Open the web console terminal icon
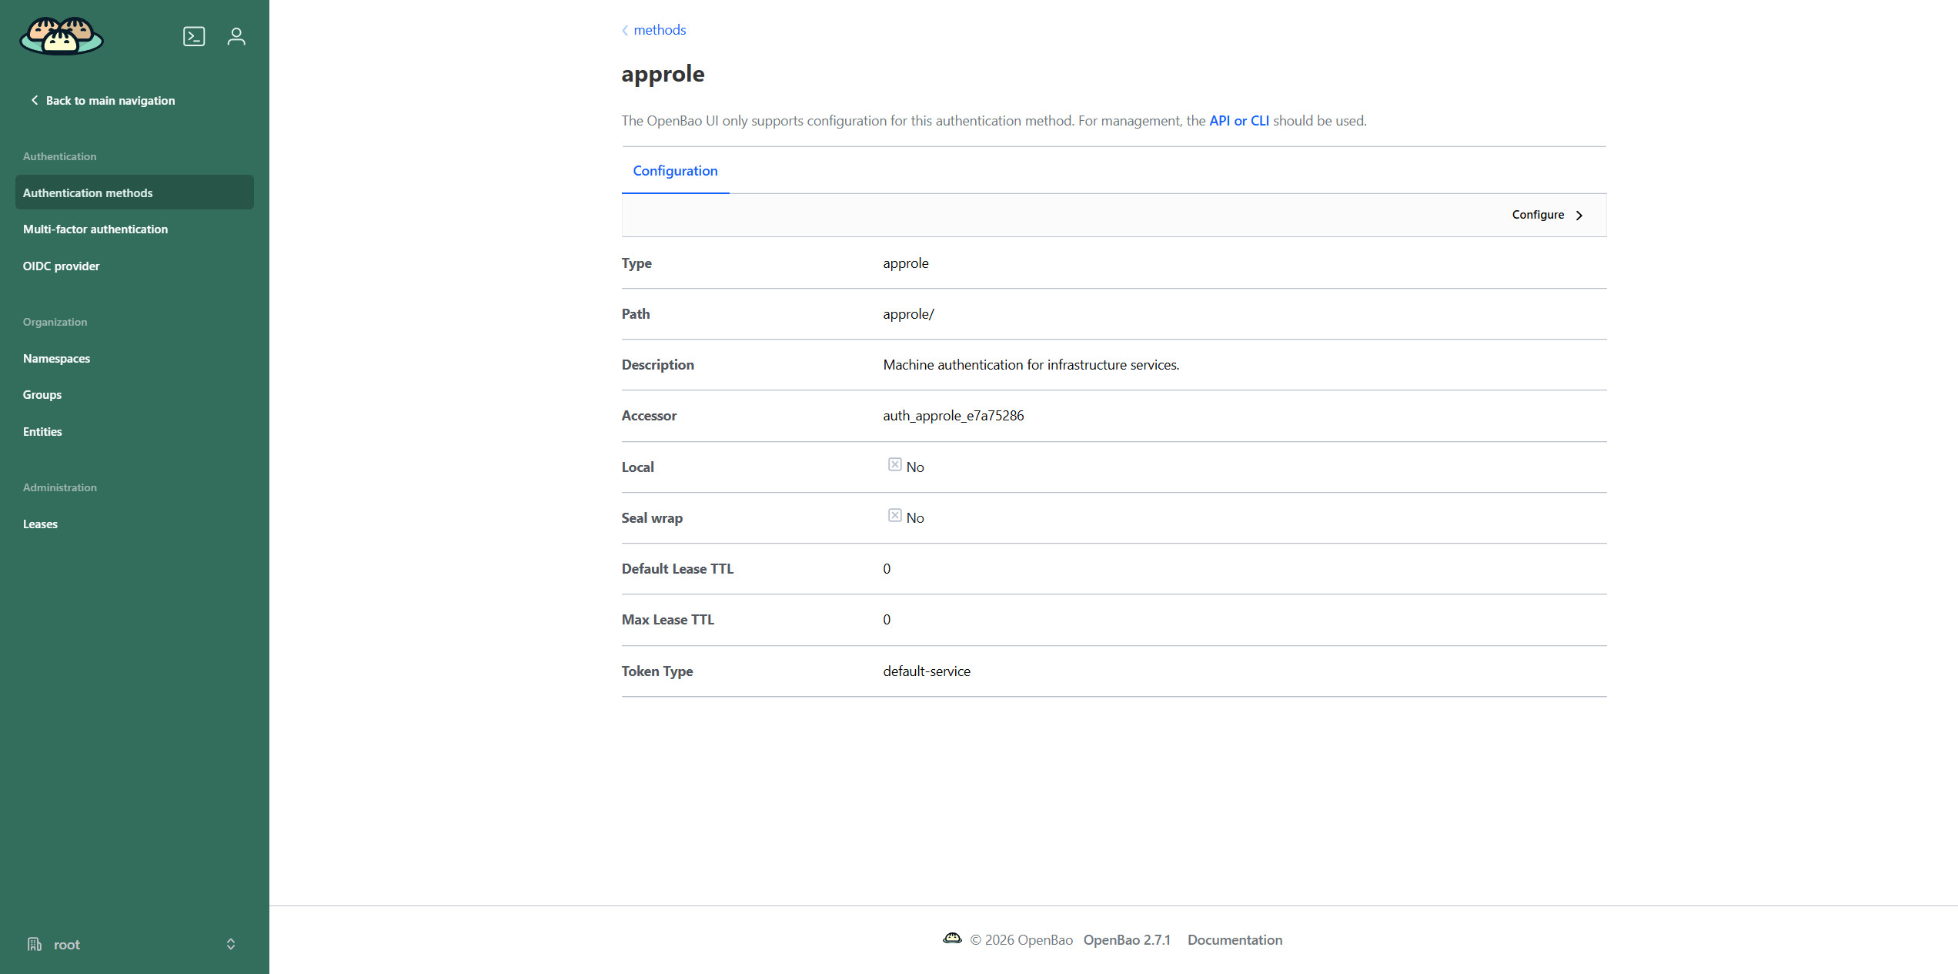Viewport: 1958px width, 974px height. [x=194, y=36]
